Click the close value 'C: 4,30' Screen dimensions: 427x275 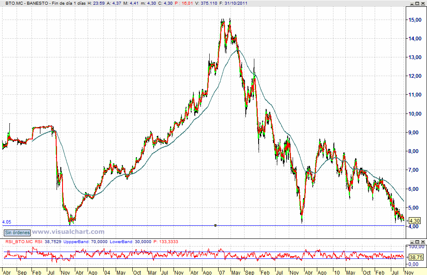pyautogui.click(x=165, y=3)
